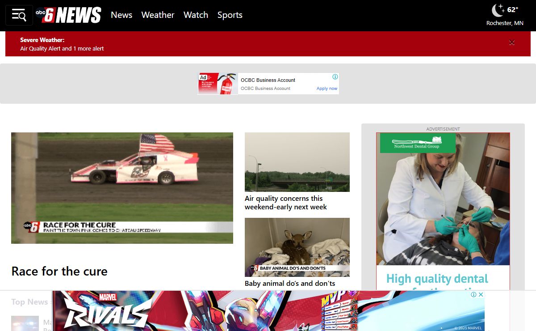Open the Marvel Rivals banner ad
The width and height of the screenshot is (536, 331).
click(268, 311)
